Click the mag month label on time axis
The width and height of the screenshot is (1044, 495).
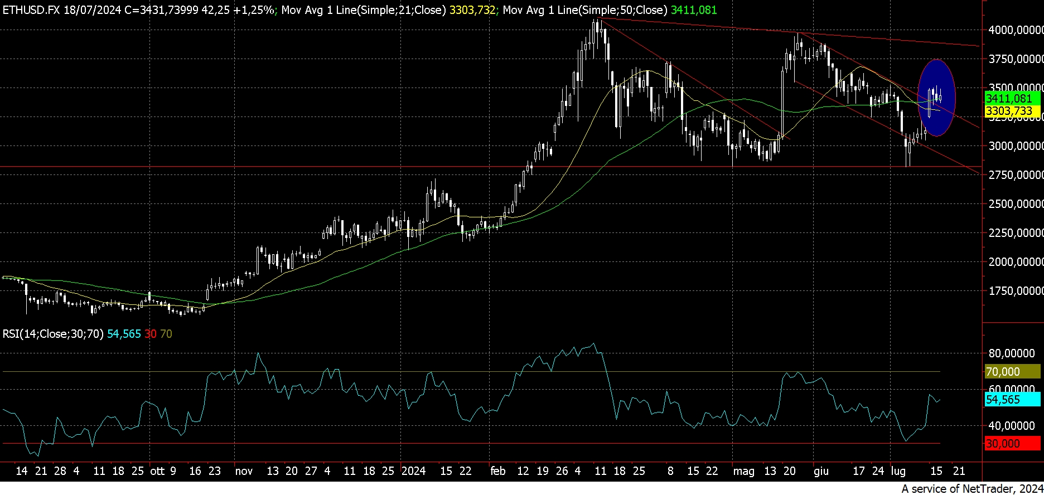point(743,471)
